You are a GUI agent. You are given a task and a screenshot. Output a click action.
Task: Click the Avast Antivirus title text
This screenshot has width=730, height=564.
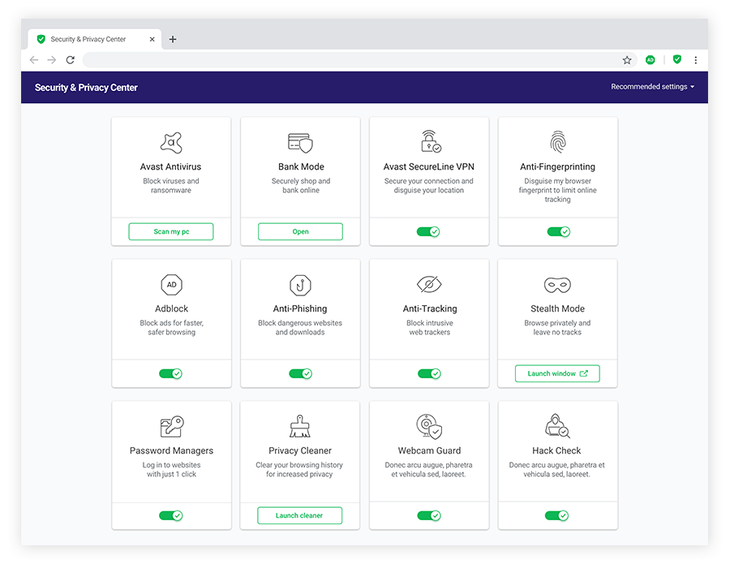click(x=171, y=166)
